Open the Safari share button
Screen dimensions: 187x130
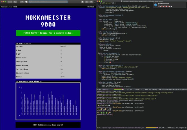[x=87, y=2]
